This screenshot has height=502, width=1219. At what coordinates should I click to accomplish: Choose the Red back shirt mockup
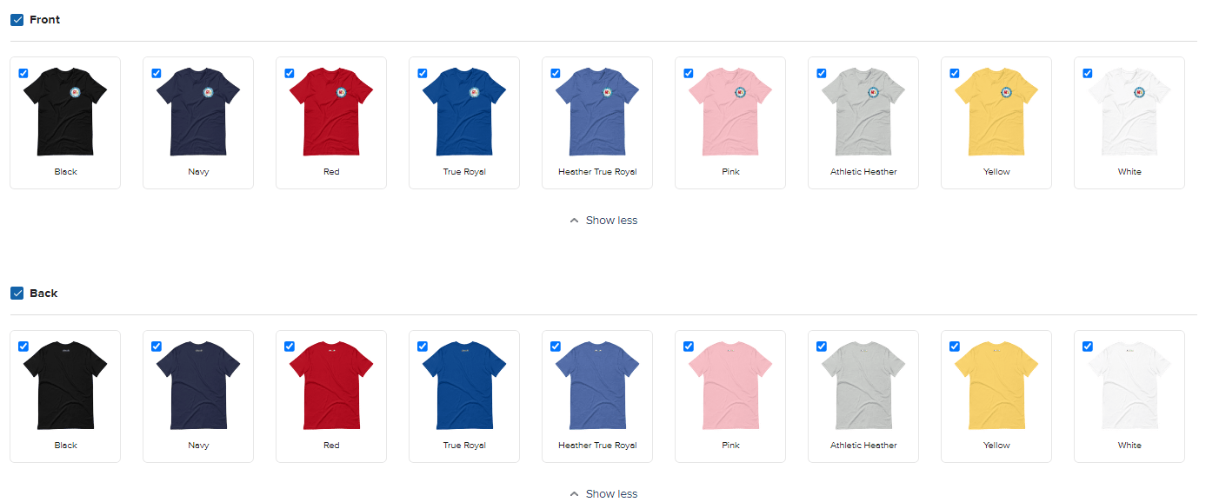(x=331, y=385)
